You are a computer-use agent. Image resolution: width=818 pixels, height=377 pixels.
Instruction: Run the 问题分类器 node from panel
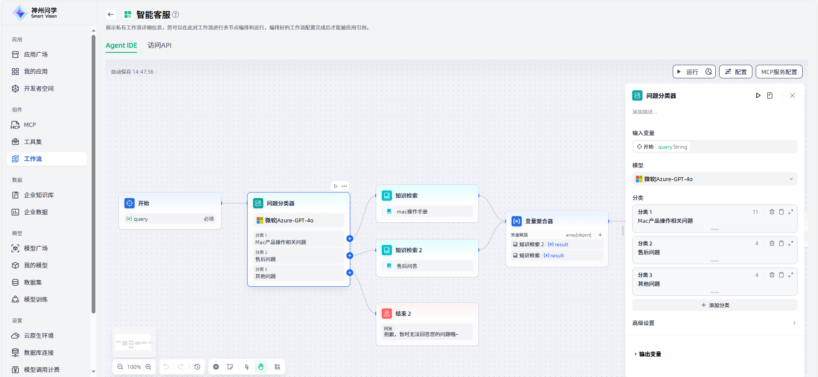tap(758, 95)
